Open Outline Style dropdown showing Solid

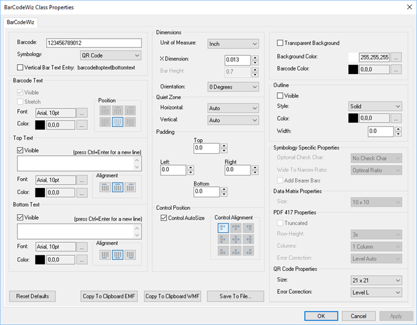[x=375, y=106]
